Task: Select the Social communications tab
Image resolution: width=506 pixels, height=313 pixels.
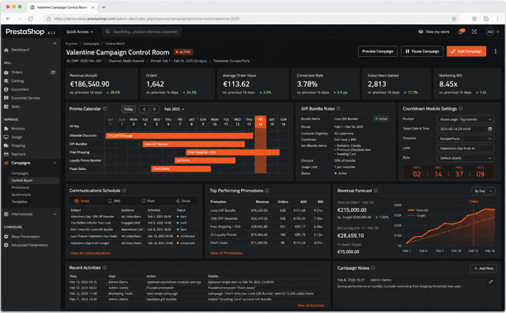Action: coord(183,201)
